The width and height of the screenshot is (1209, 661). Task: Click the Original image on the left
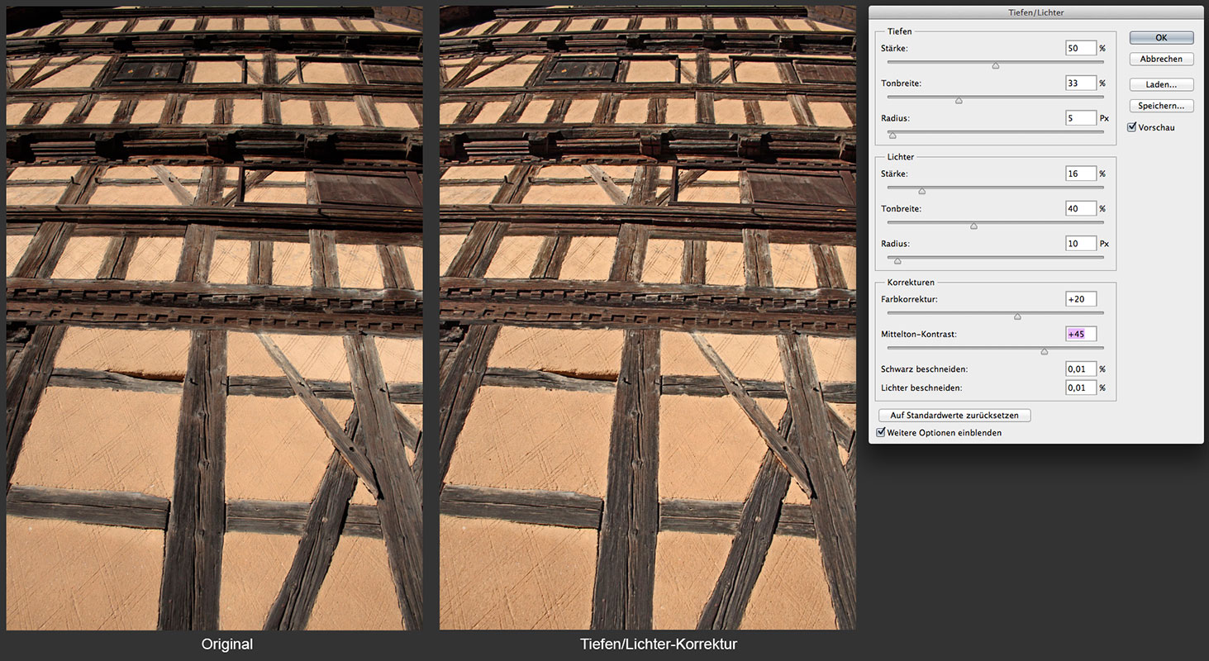click(214, 318)
